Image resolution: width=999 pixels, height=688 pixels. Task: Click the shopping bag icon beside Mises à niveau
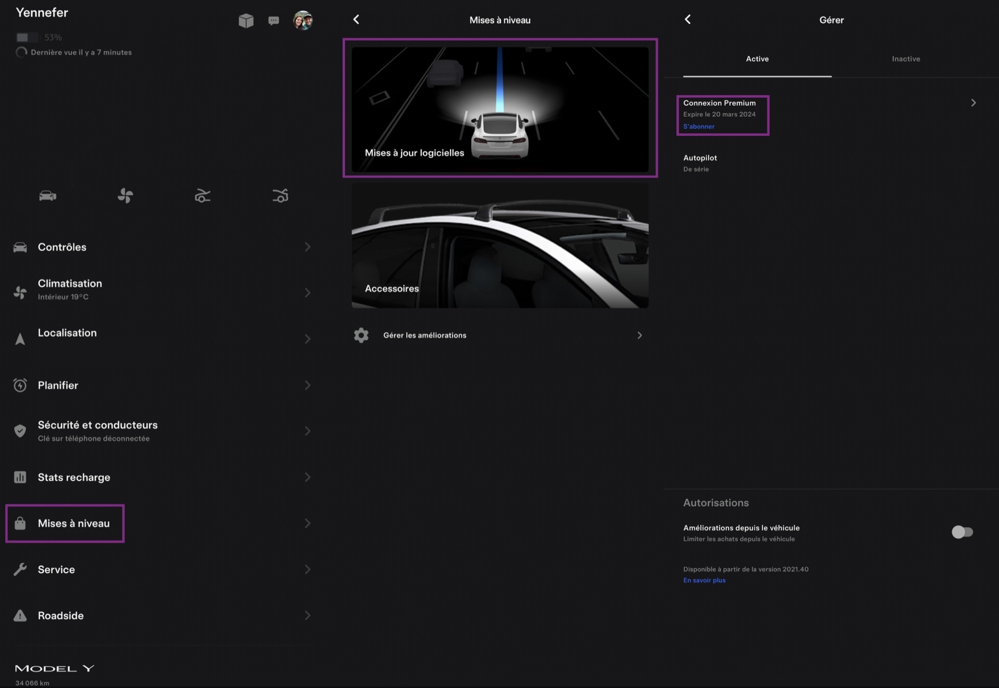(20, 523)
